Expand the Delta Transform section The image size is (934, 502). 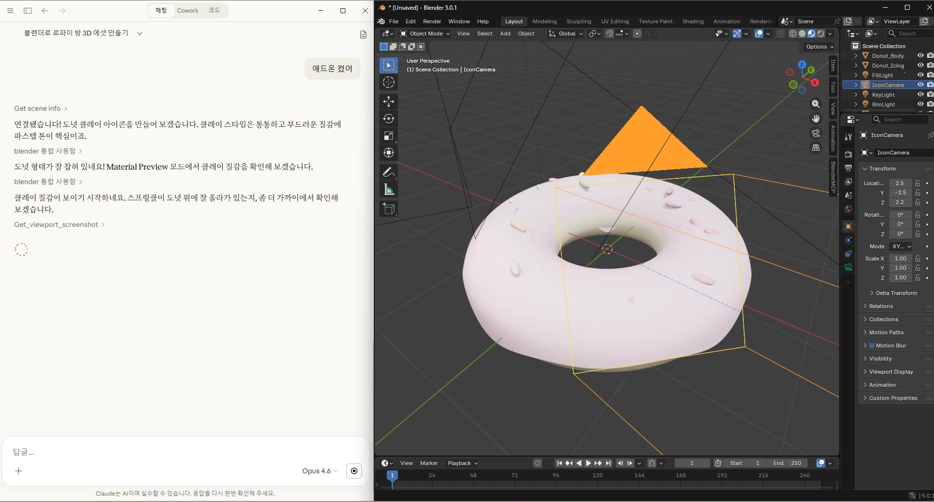pyautogui.click(x=896, y=293)
